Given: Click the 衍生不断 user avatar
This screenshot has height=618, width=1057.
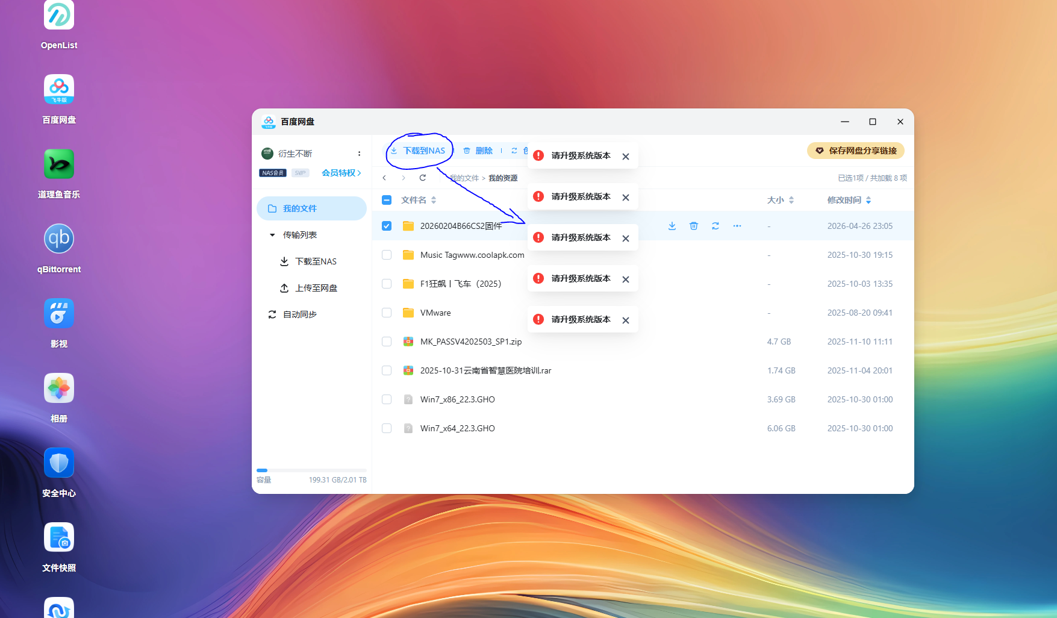Looking at the screenshot, I should coord(267,154).
